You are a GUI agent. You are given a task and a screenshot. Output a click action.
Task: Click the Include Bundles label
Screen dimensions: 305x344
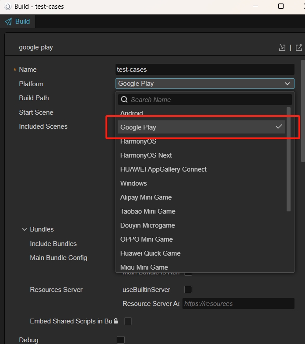pos(53,244)
